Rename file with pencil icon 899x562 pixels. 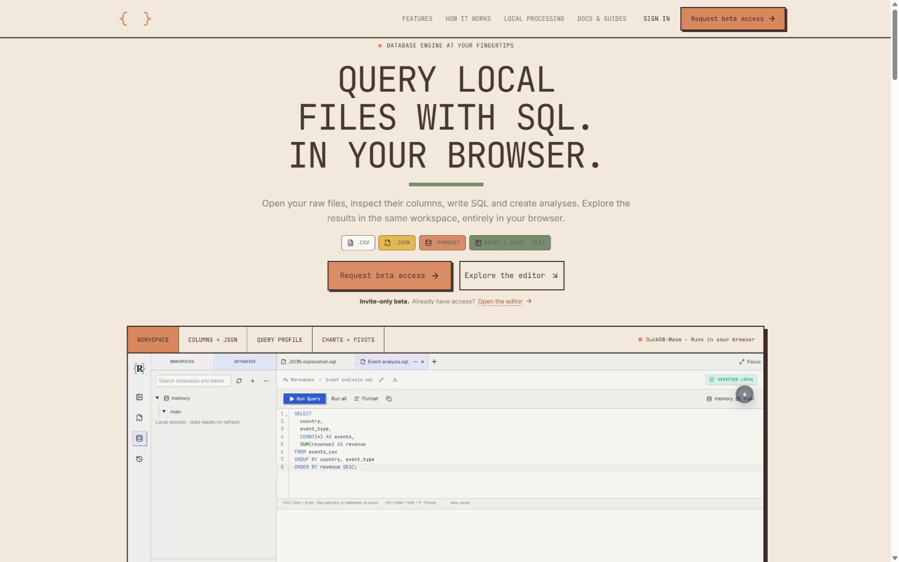[381, 380]
